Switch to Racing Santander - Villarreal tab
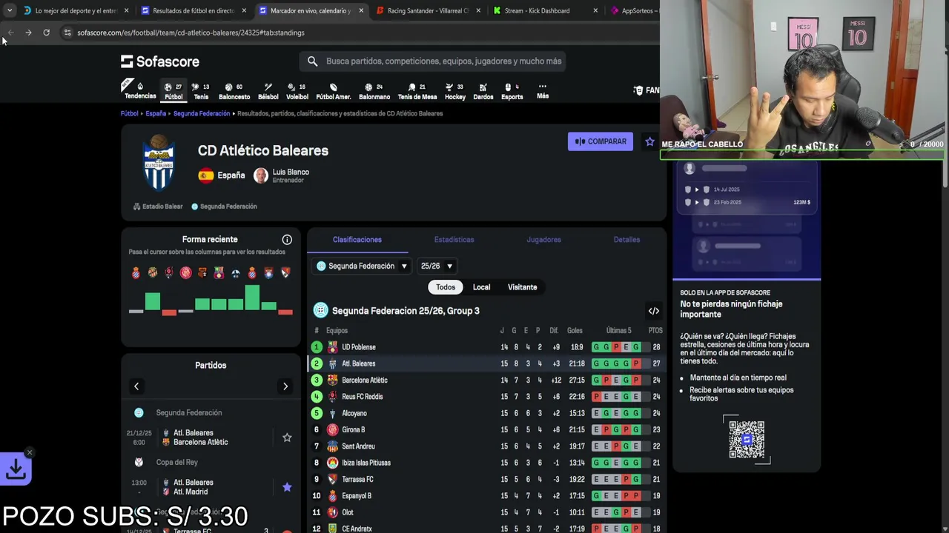 pos(428,10)
